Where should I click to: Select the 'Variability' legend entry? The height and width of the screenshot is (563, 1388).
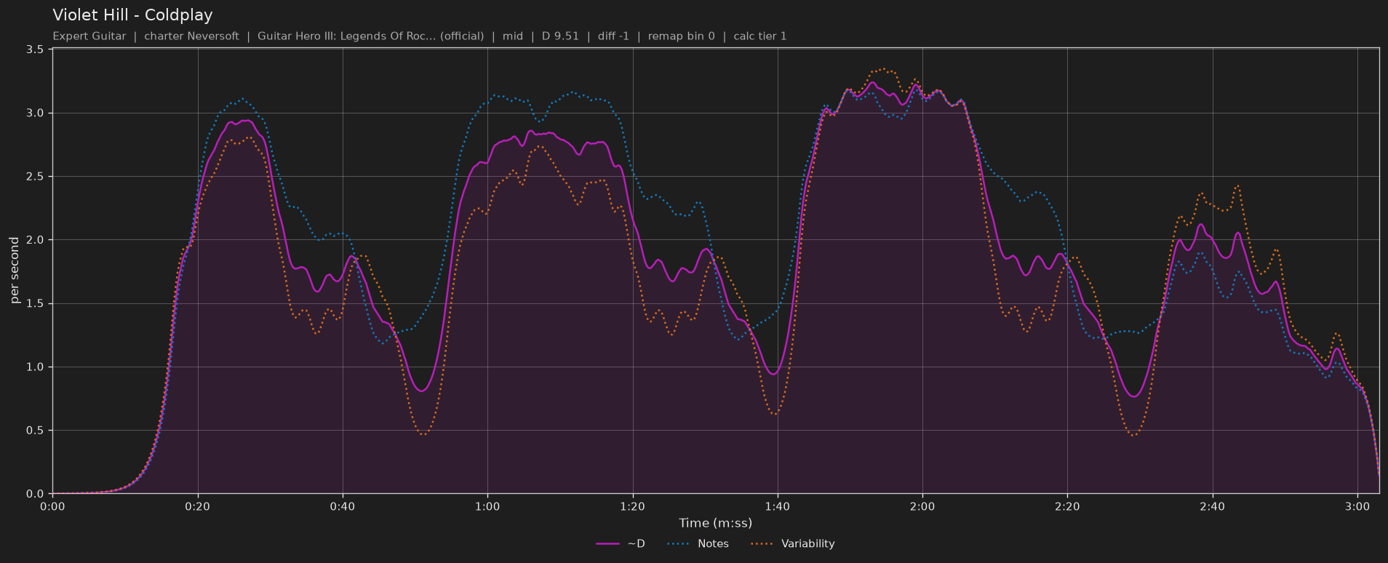tap(792, 543)
